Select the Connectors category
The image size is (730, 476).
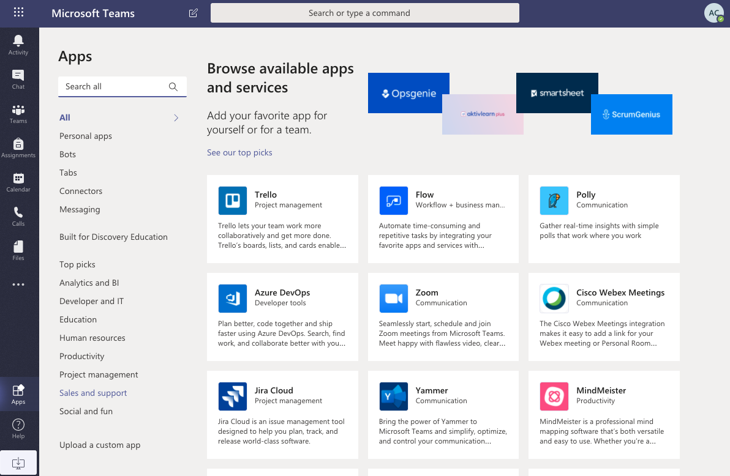click(x=81, y=191)
